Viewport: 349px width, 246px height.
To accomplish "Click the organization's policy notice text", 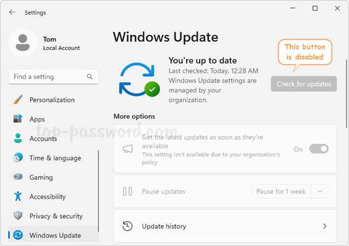I will pos(211,158).
